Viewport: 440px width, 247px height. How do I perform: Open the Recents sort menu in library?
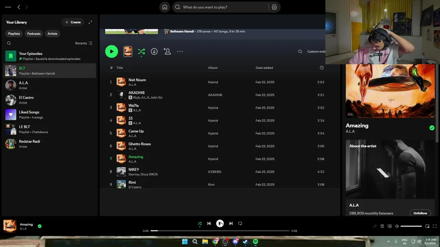pyautogui.click(x=84, y=43)
